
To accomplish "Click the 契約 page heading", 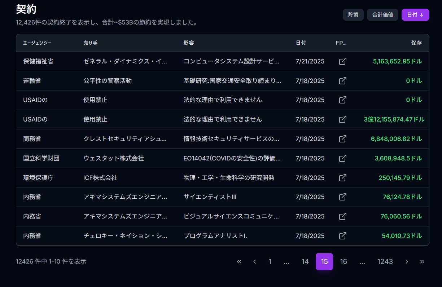I will coord(26,9).
